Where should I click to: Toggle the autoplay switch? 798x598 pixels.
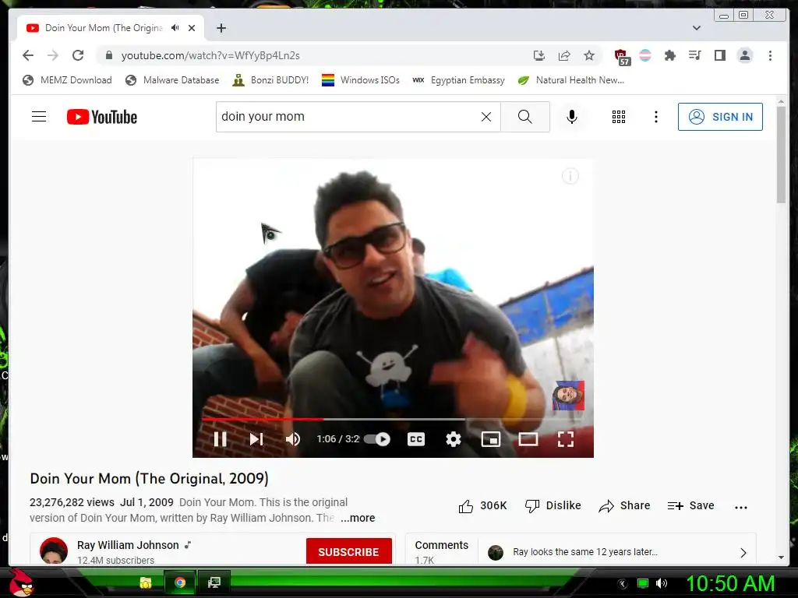click(377, 439)
